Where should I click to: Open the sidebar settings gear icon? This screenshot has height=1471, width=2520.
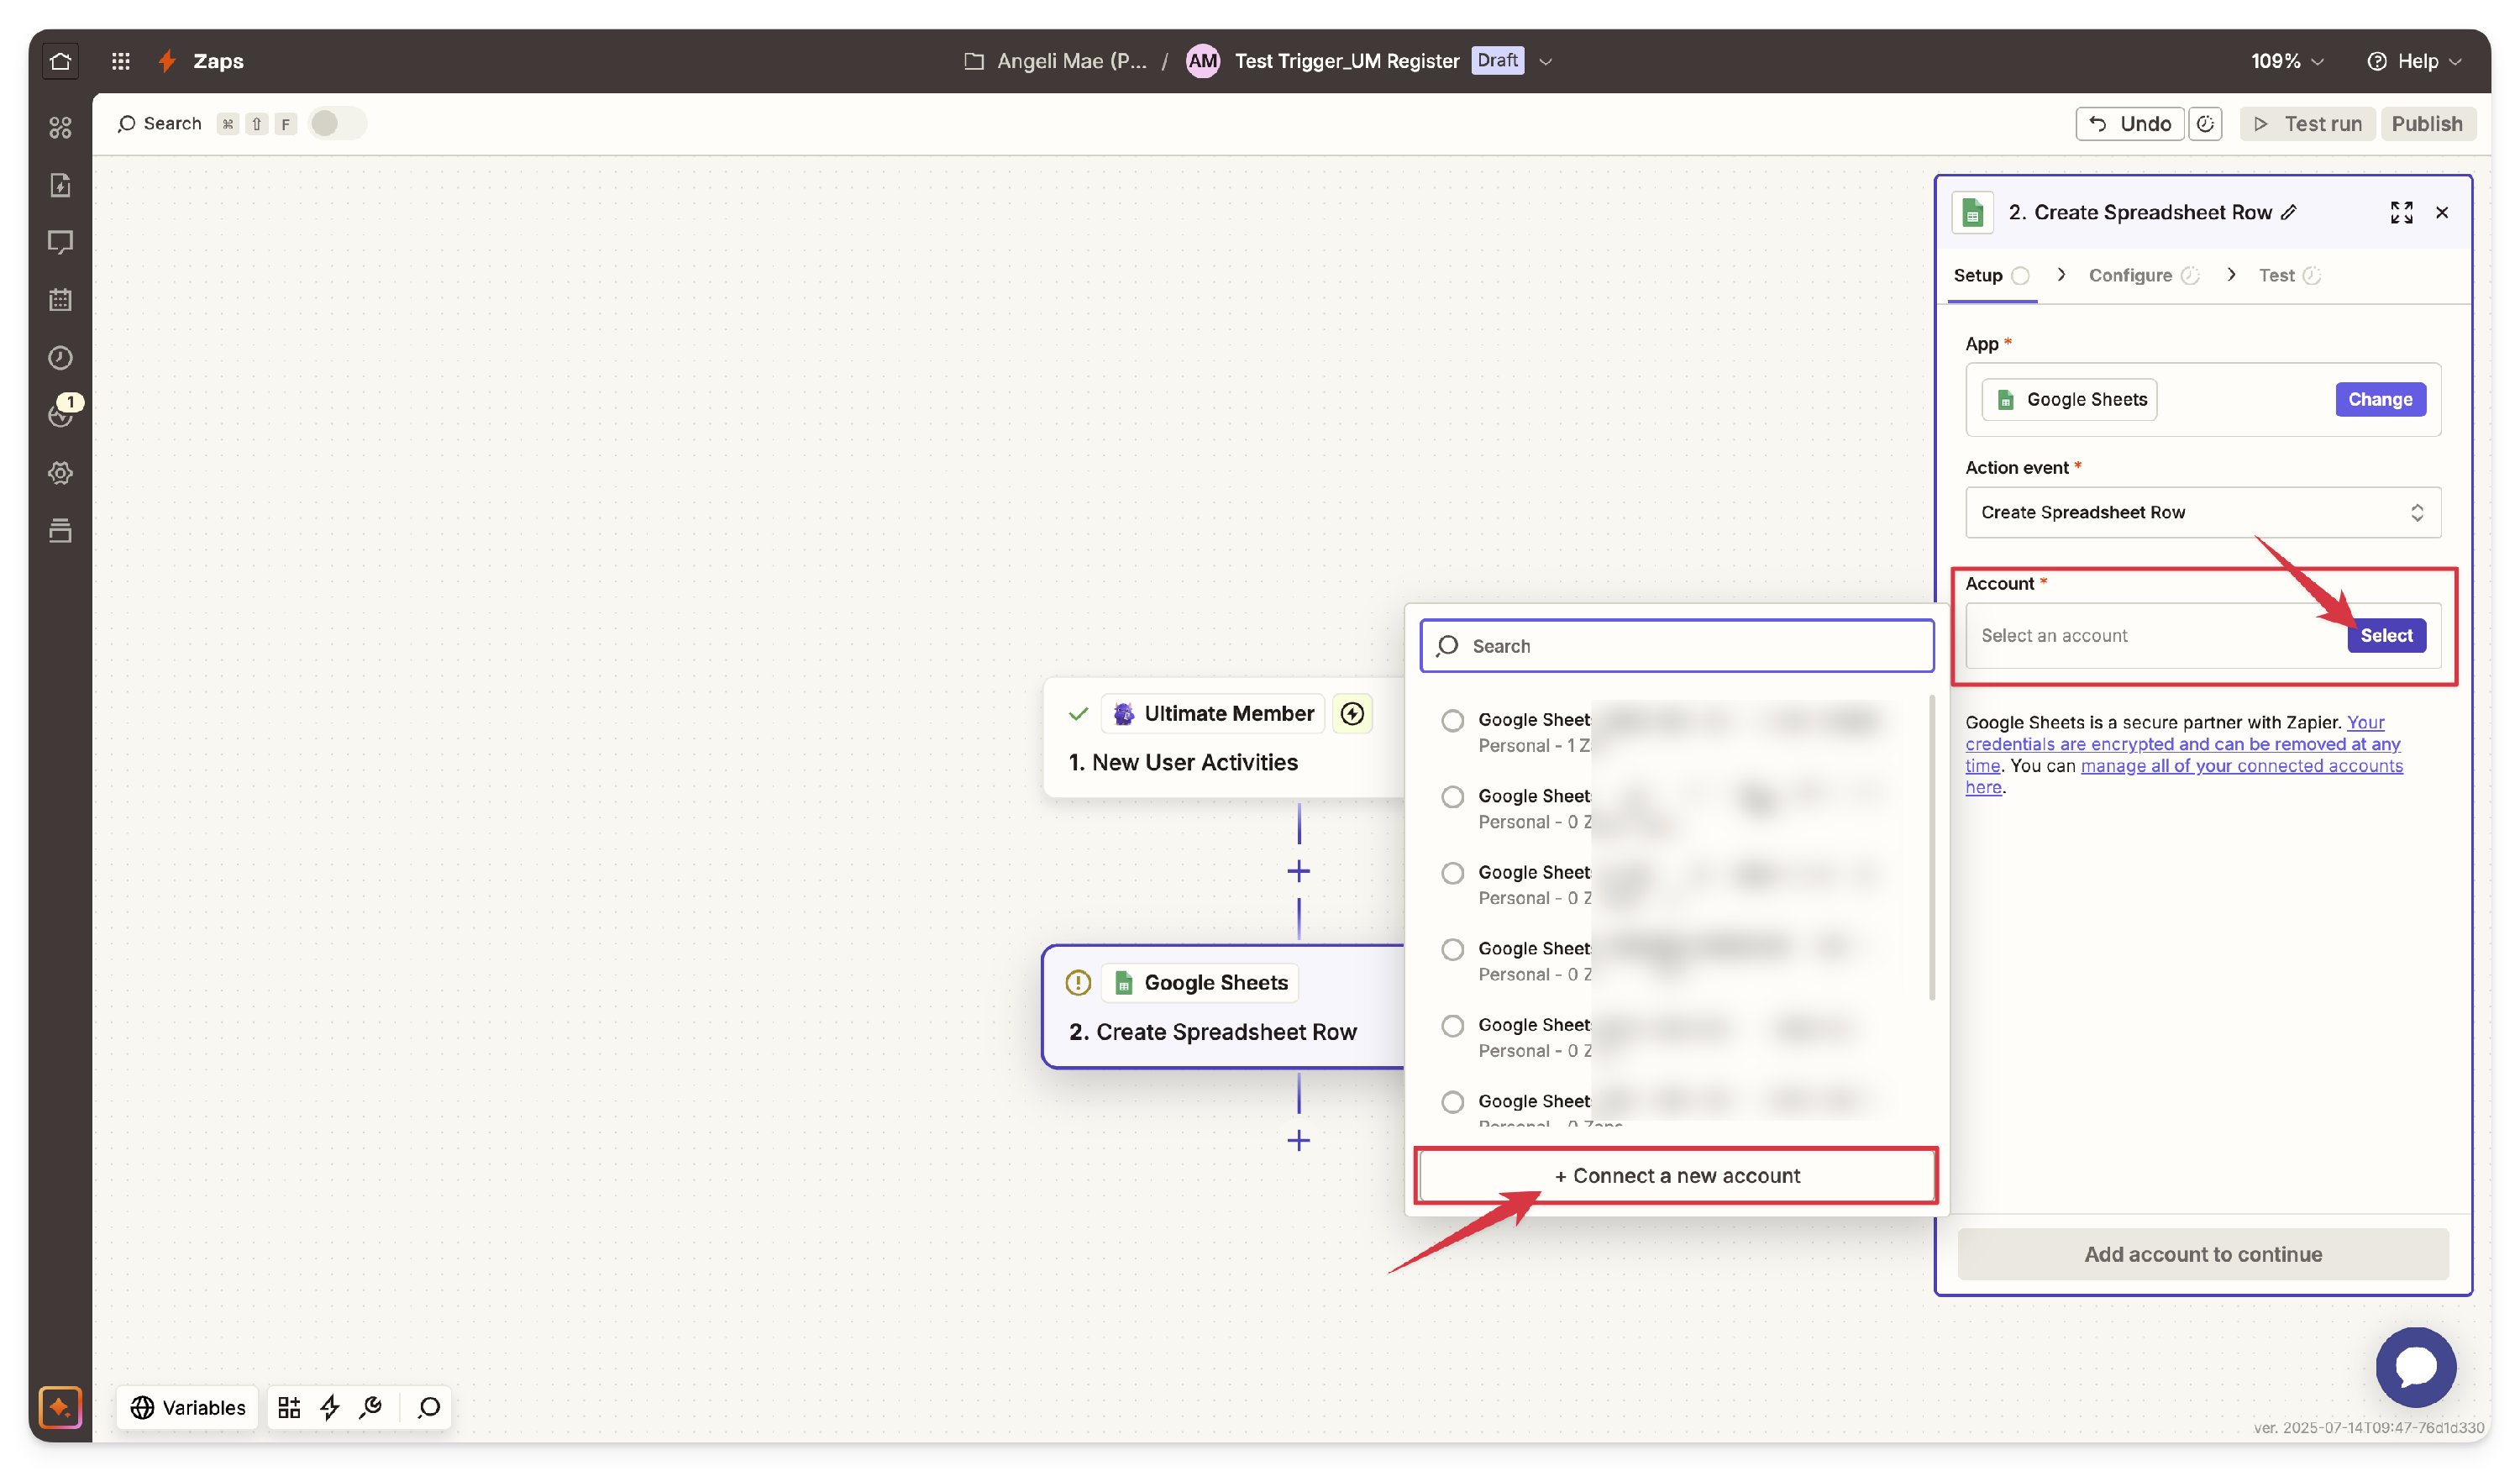60,473
